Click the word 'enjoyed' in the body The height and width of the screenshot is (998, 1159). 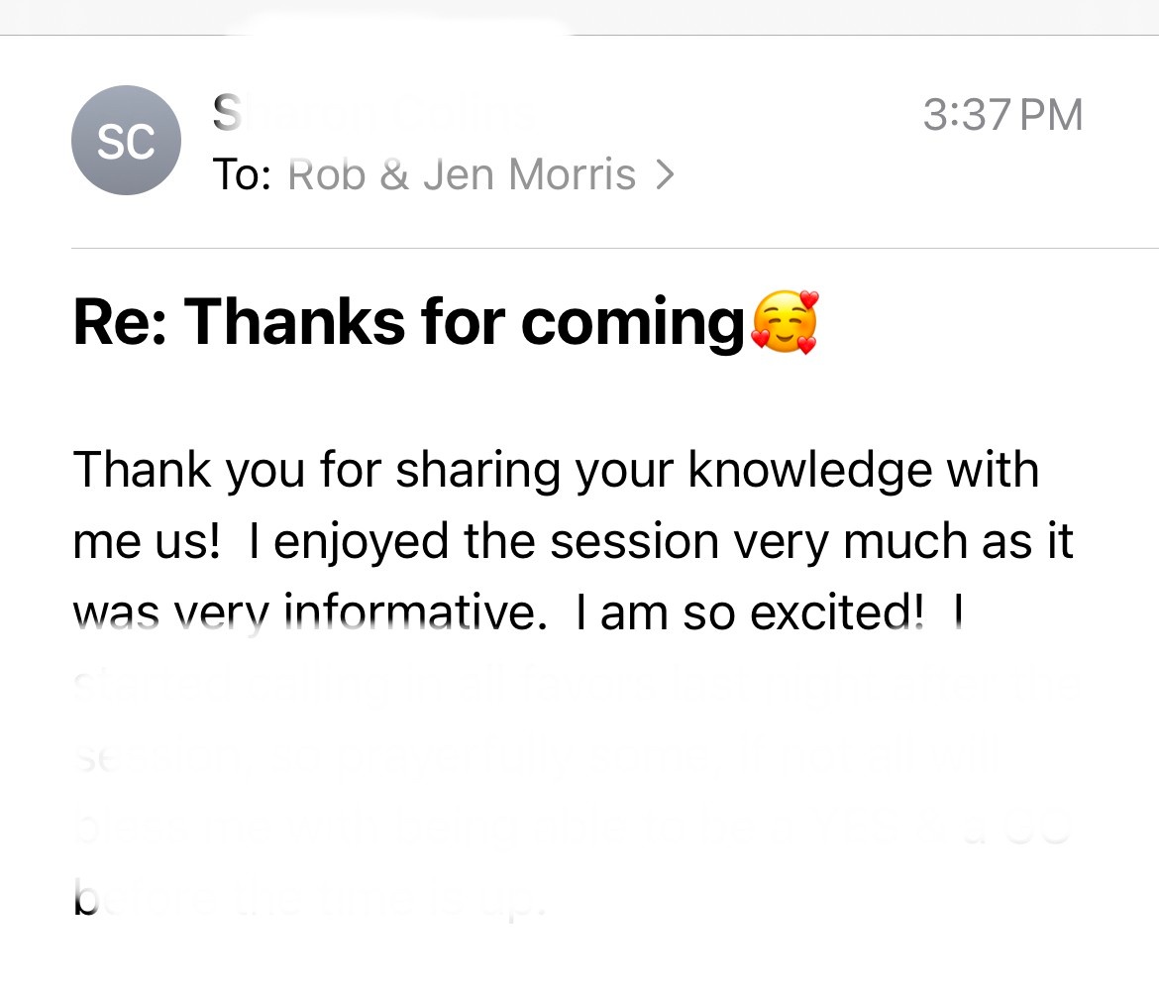(361, 543)
